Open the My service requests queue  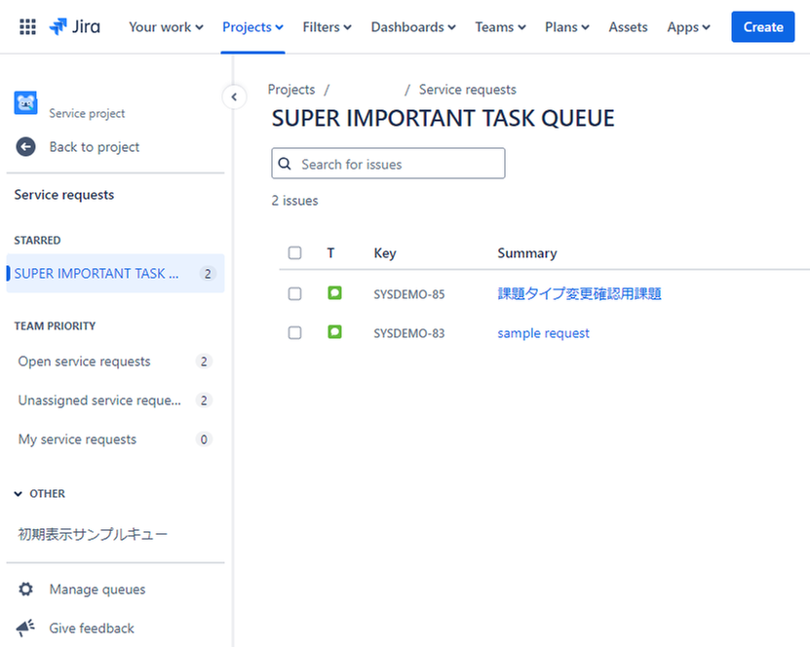pos(116,439)
